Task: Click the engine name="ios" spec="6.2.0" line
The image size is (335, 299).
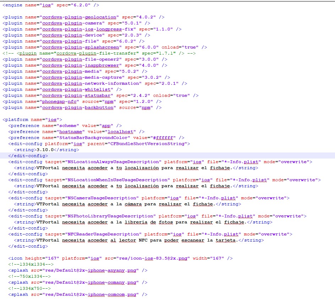Action: pos(51,5)
